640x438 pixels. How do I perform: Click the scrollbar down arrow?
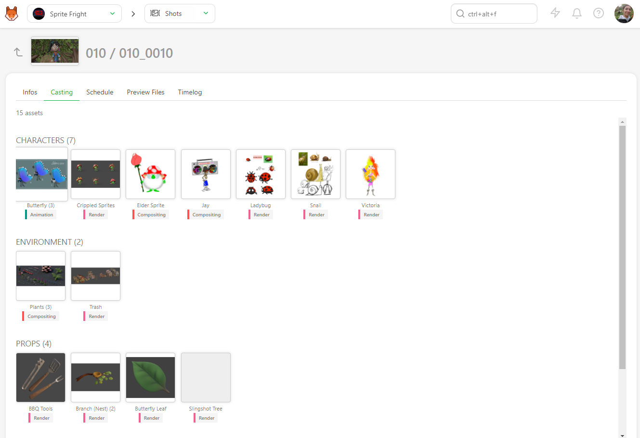tap(622, 435)
